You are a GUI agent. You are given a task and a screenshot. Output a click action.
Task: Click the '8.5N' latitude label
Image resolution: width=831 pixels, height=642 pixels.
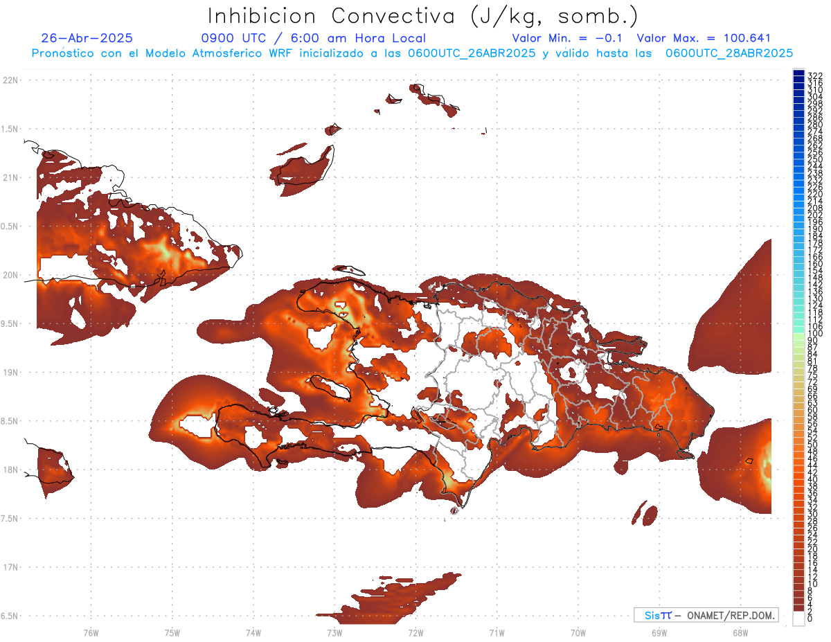click(10, 421)
